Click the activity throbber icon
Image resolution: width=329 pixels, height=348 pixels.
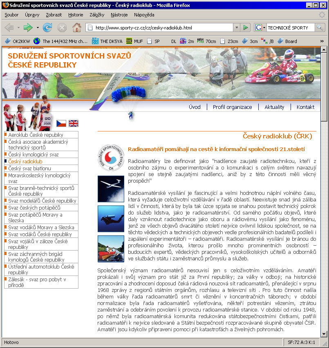pos(322,15)
